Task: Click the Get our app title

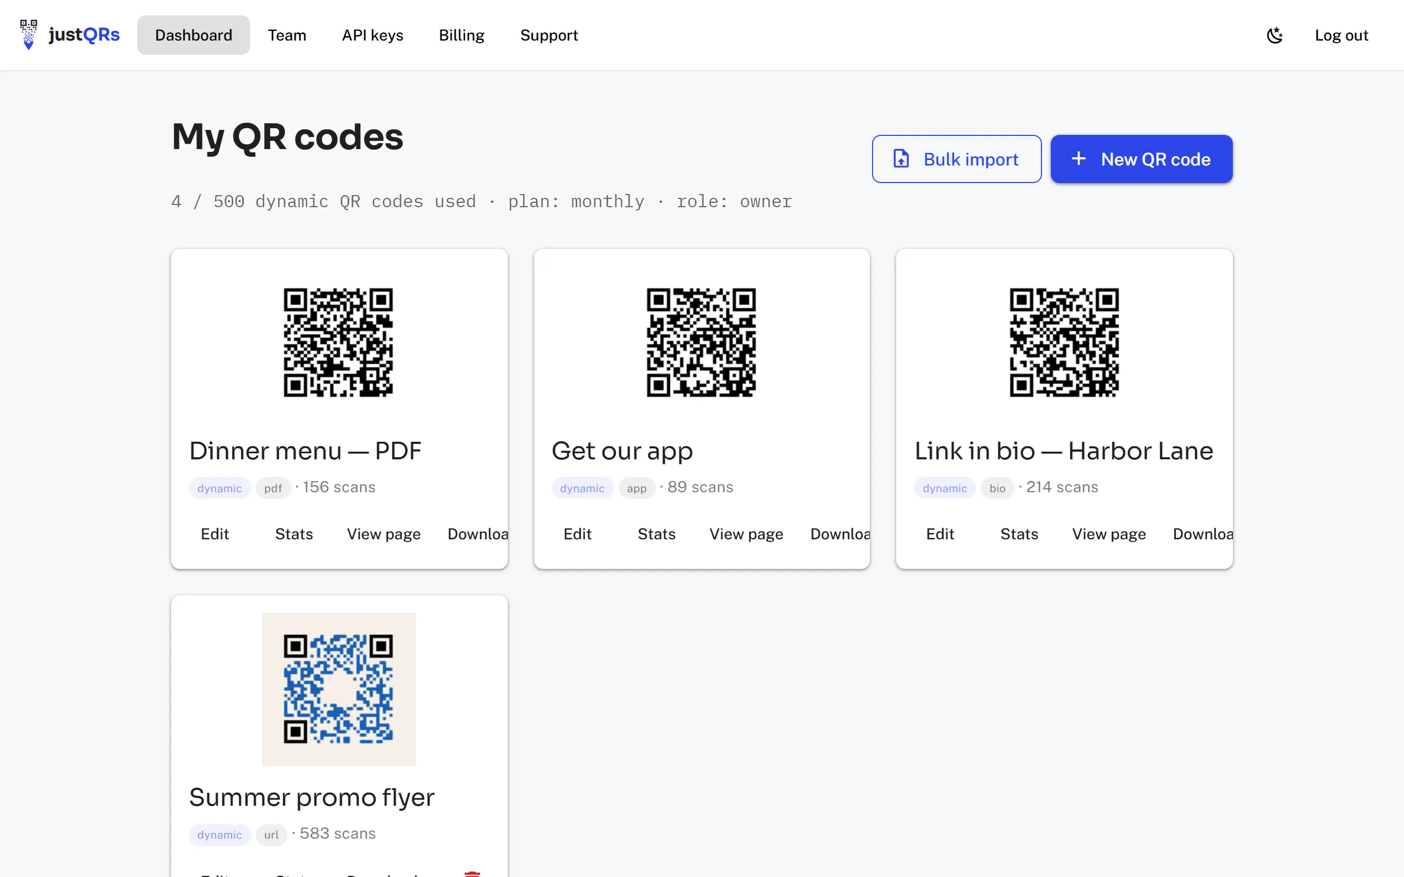Action: [622, 451]
